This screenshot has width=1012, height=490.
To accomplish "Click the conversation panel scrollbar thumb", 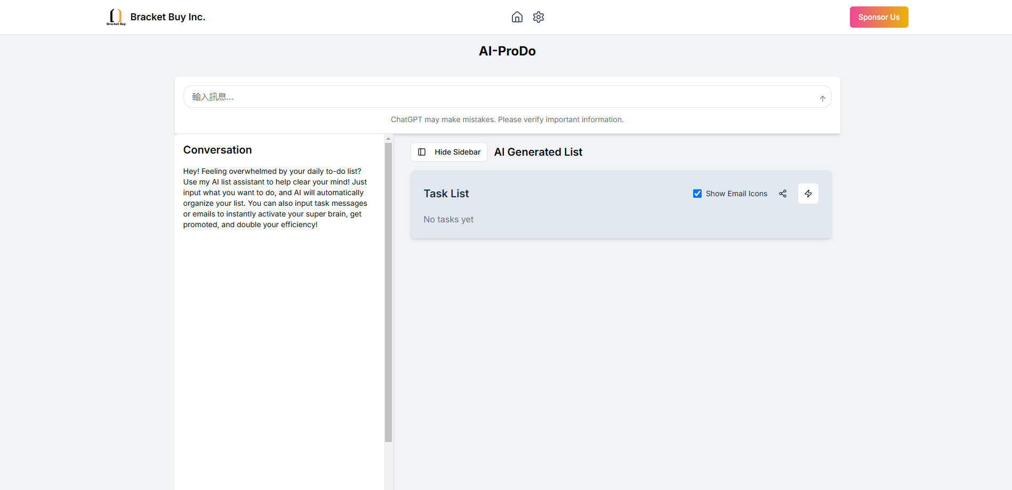I will (x=388, y=292).
